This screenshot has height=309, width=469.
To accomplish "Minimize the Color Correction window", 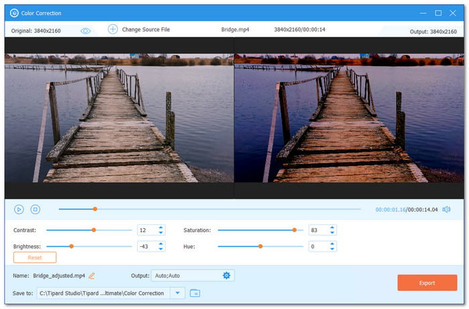I will point(423,13).
